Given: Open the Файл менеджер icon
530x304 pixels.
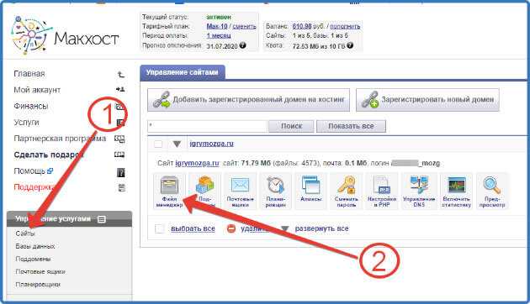Looking at the screenshot, I should [x=169, y=191].
